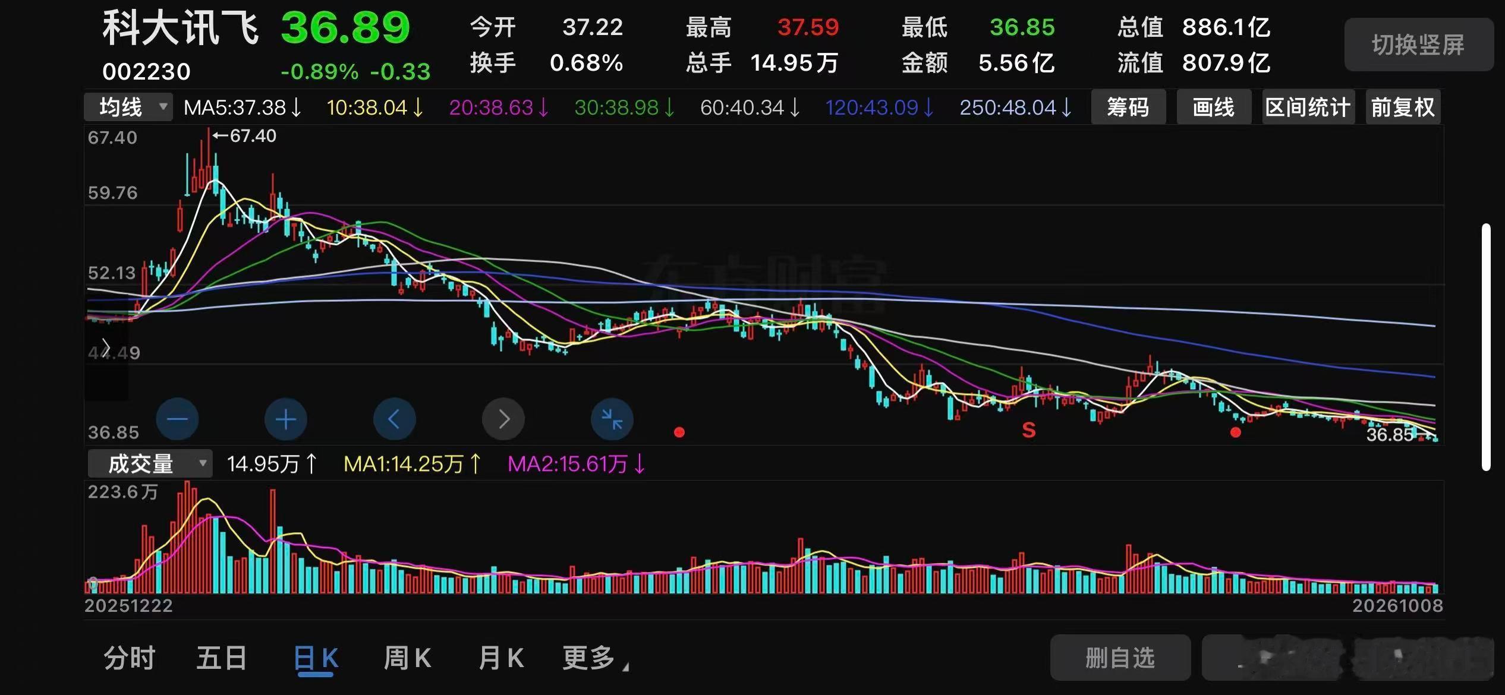Zoom in the chart with plus button
This screenshot has height=695, width=1505.
286,419
